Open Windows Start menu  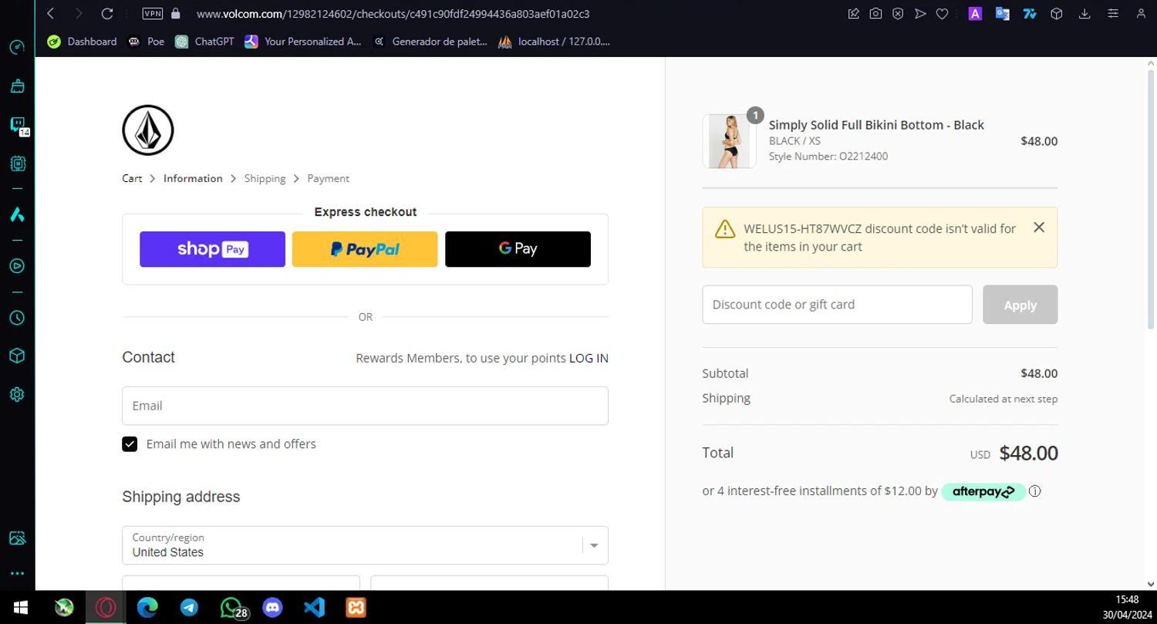[x=21, y=607]
